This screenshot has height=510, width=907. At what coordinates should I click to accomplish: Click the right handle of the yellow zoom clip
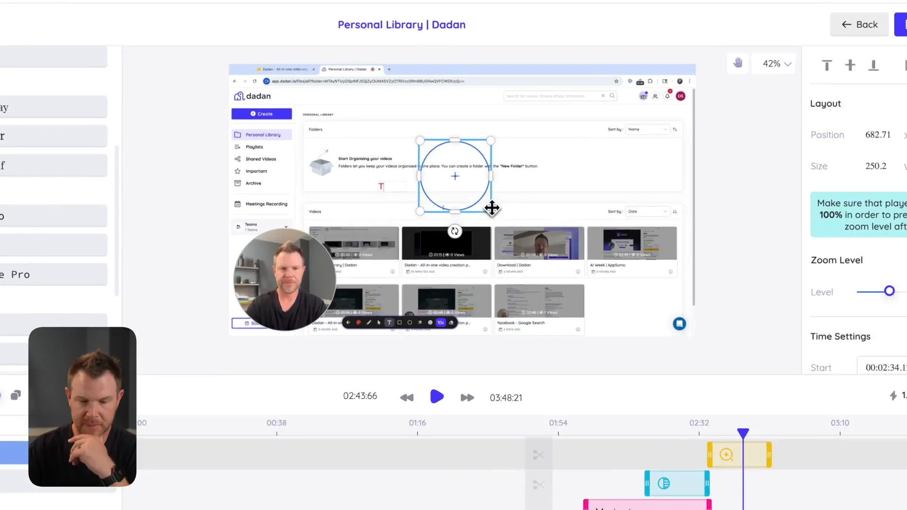pos(769,455)
